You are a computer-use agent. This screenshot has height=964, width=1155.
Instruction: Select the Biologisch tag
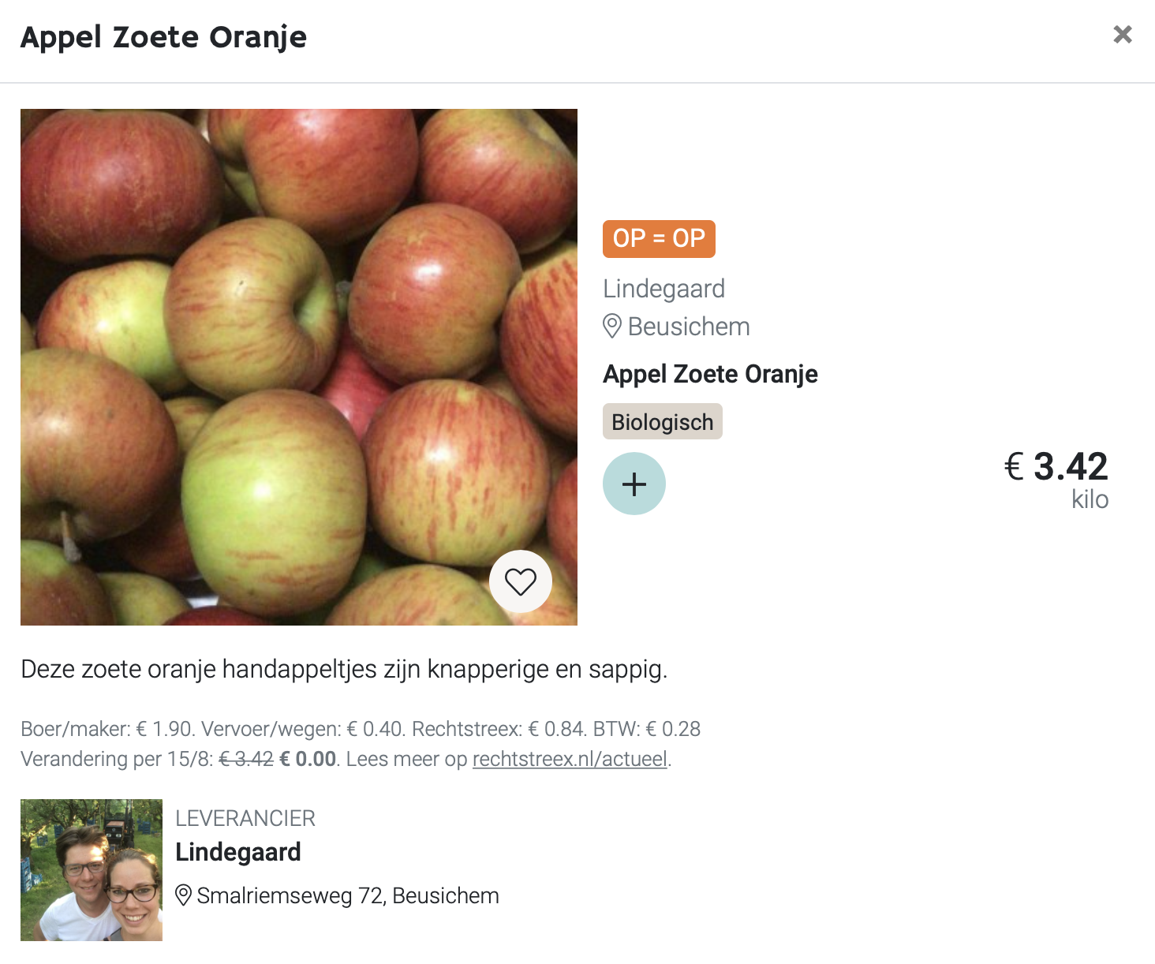coord(663,422)
